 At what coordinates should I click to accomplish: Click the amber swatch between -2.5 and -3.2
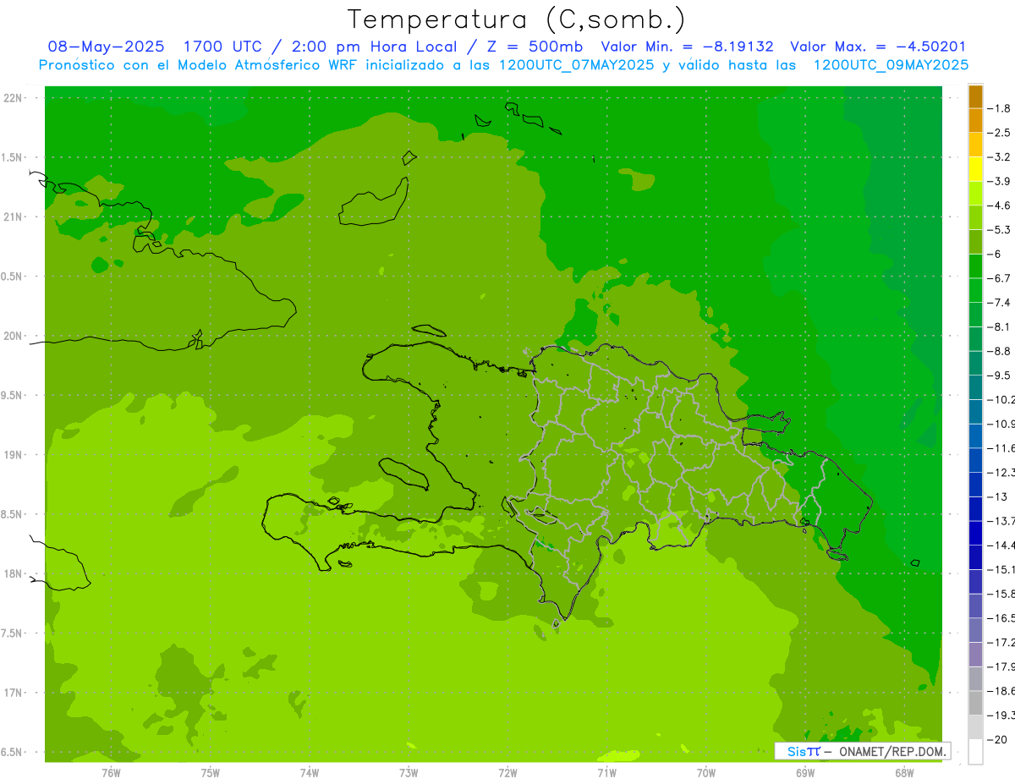975,145
